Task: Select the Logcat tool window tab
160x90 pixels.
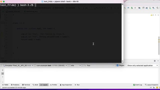Action: point(44,85)
